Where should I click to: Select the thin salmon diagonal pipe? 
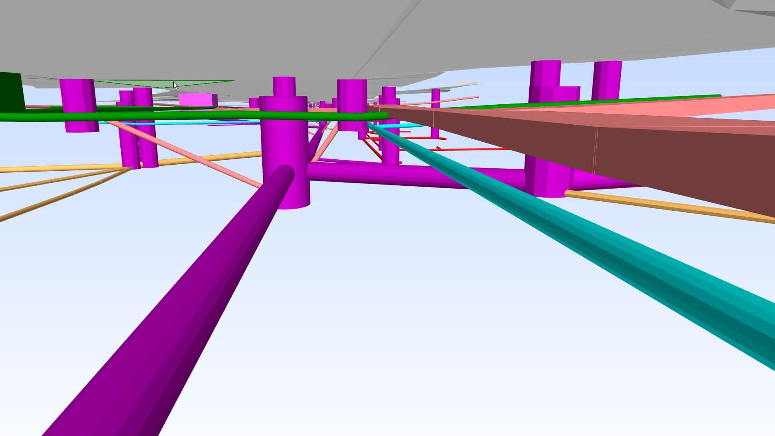pos(192,155)
